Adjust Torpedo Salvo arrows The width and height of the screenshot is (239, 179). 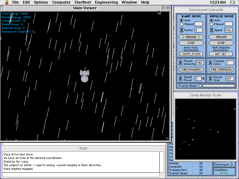point(210,63)
